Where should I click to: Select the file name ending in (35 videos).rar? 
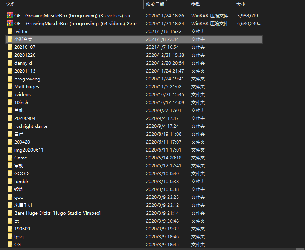(72, 16)
